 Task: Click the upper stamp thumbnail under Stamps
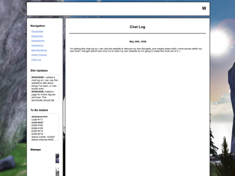point(57,158)
